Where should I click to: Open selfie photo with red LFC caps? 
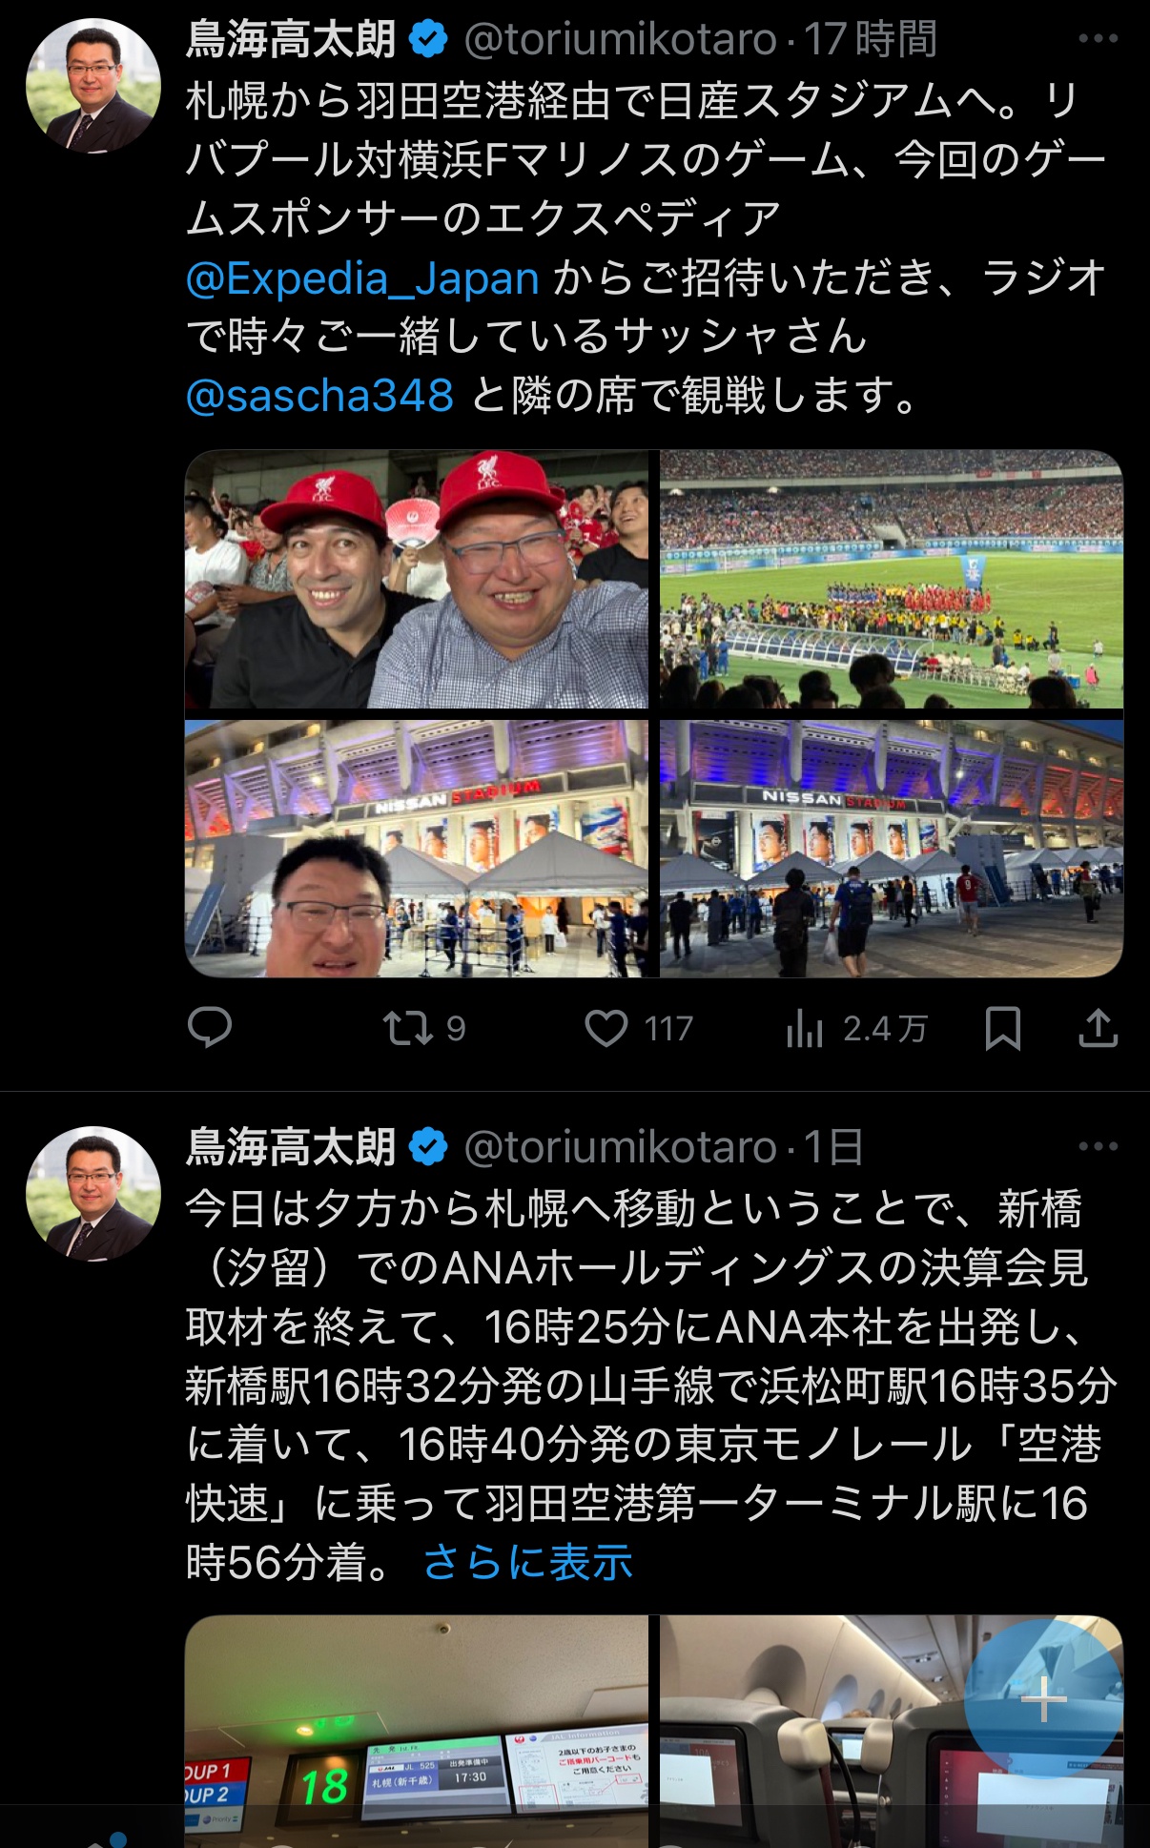[x=417, y=579]
